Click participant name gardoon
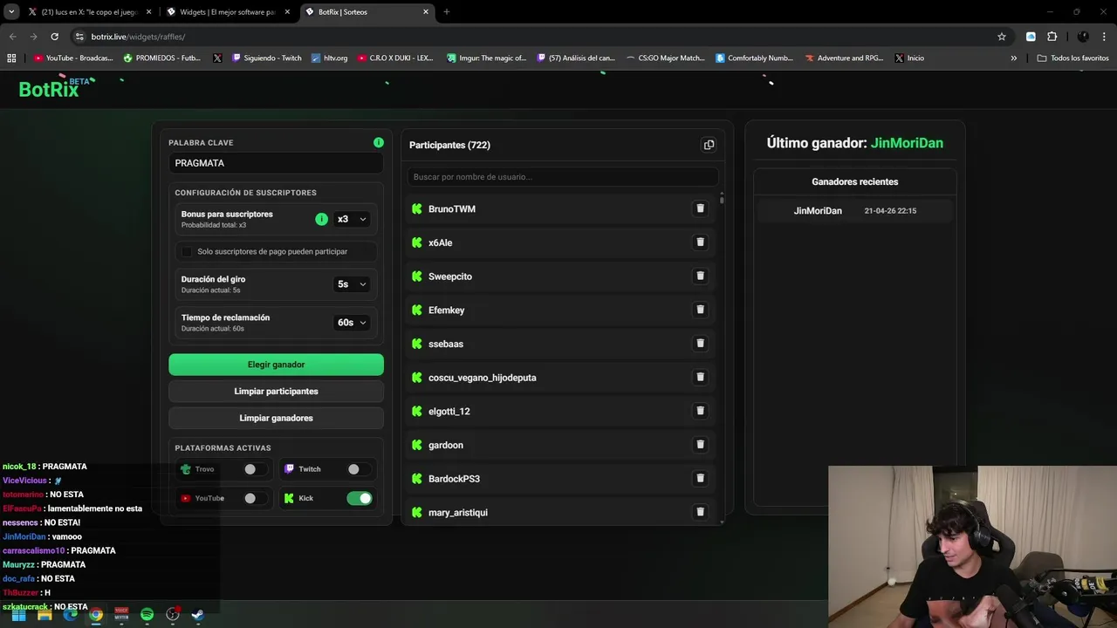This screenshot has height=628, width=1117. click(x=446, y=445)
